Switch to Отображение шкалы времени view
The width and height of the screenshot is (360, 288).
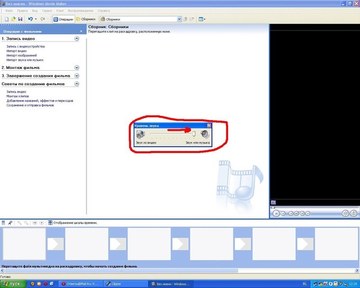click(73, 223)
